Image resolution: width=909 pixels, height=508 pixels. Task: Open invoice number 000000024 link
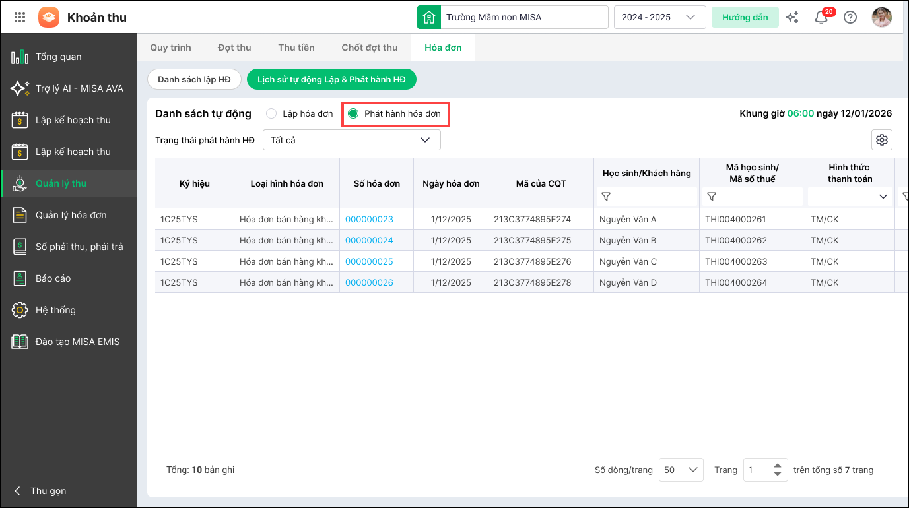coord(369,240)
